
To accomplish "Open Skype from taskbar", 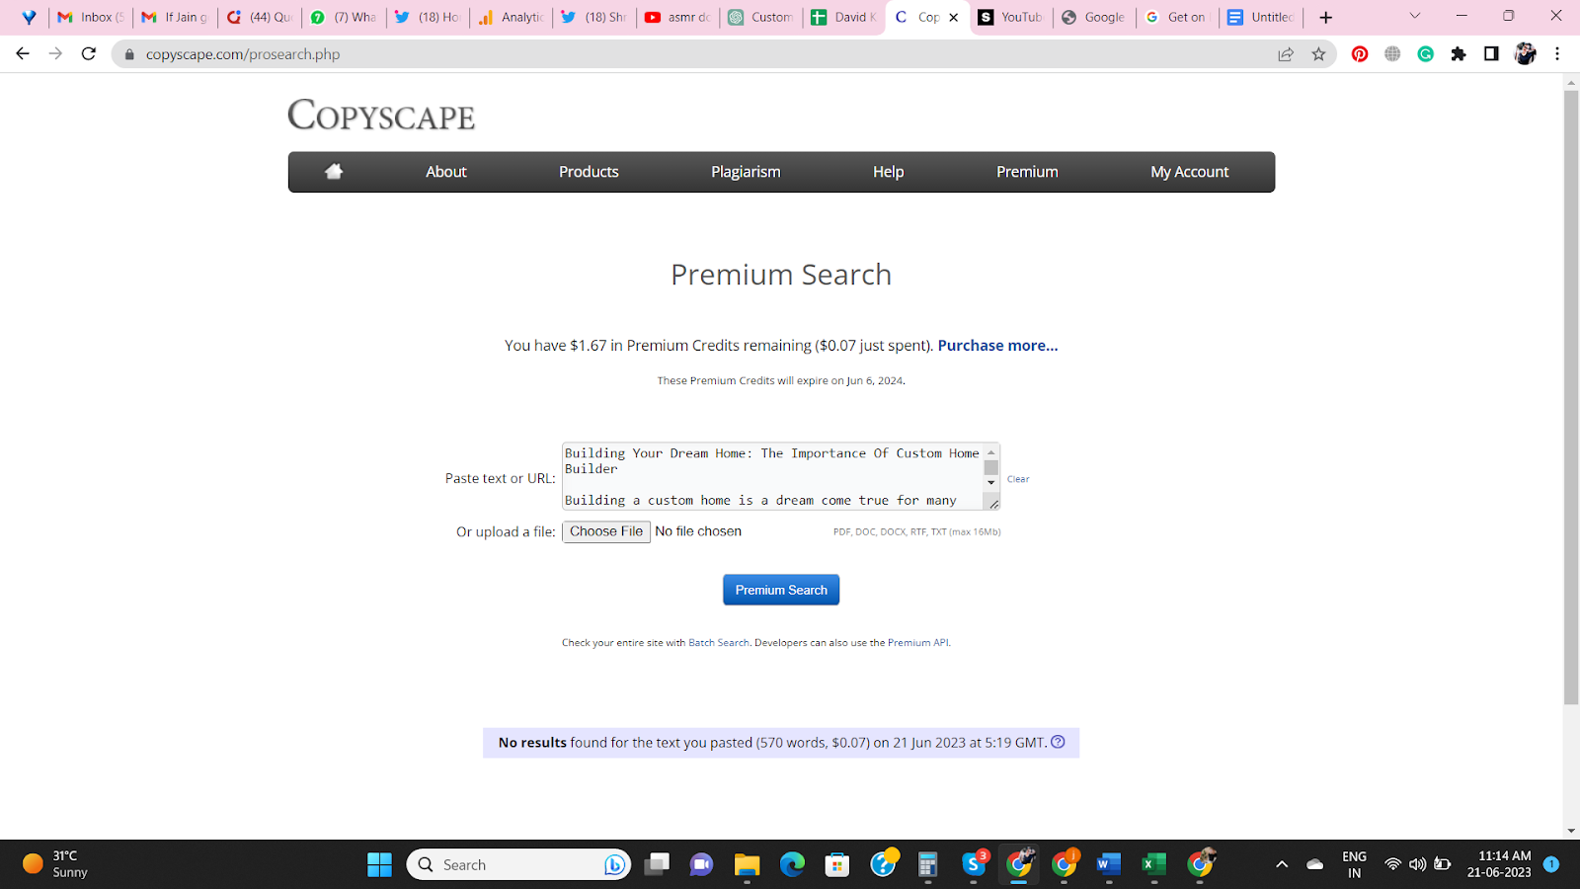I will tap(974, 864).
